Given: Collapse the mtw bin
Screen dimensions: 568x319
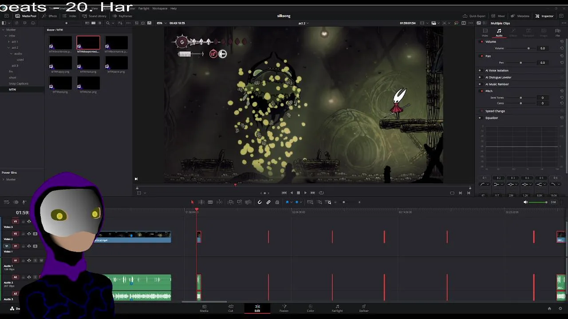Looking at the screenshot, I should click(x=5, y=35).
